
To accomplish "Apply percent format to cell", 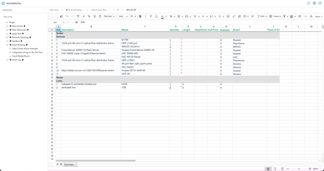I will pyautogui.click(x=89, y=16).
